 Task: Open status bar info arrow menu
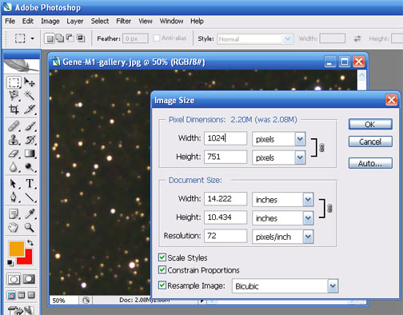tap(201, 301)
